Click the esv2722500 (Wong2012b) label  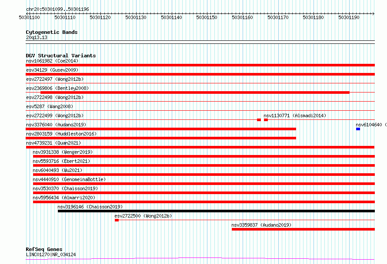(x=143, y=216)
